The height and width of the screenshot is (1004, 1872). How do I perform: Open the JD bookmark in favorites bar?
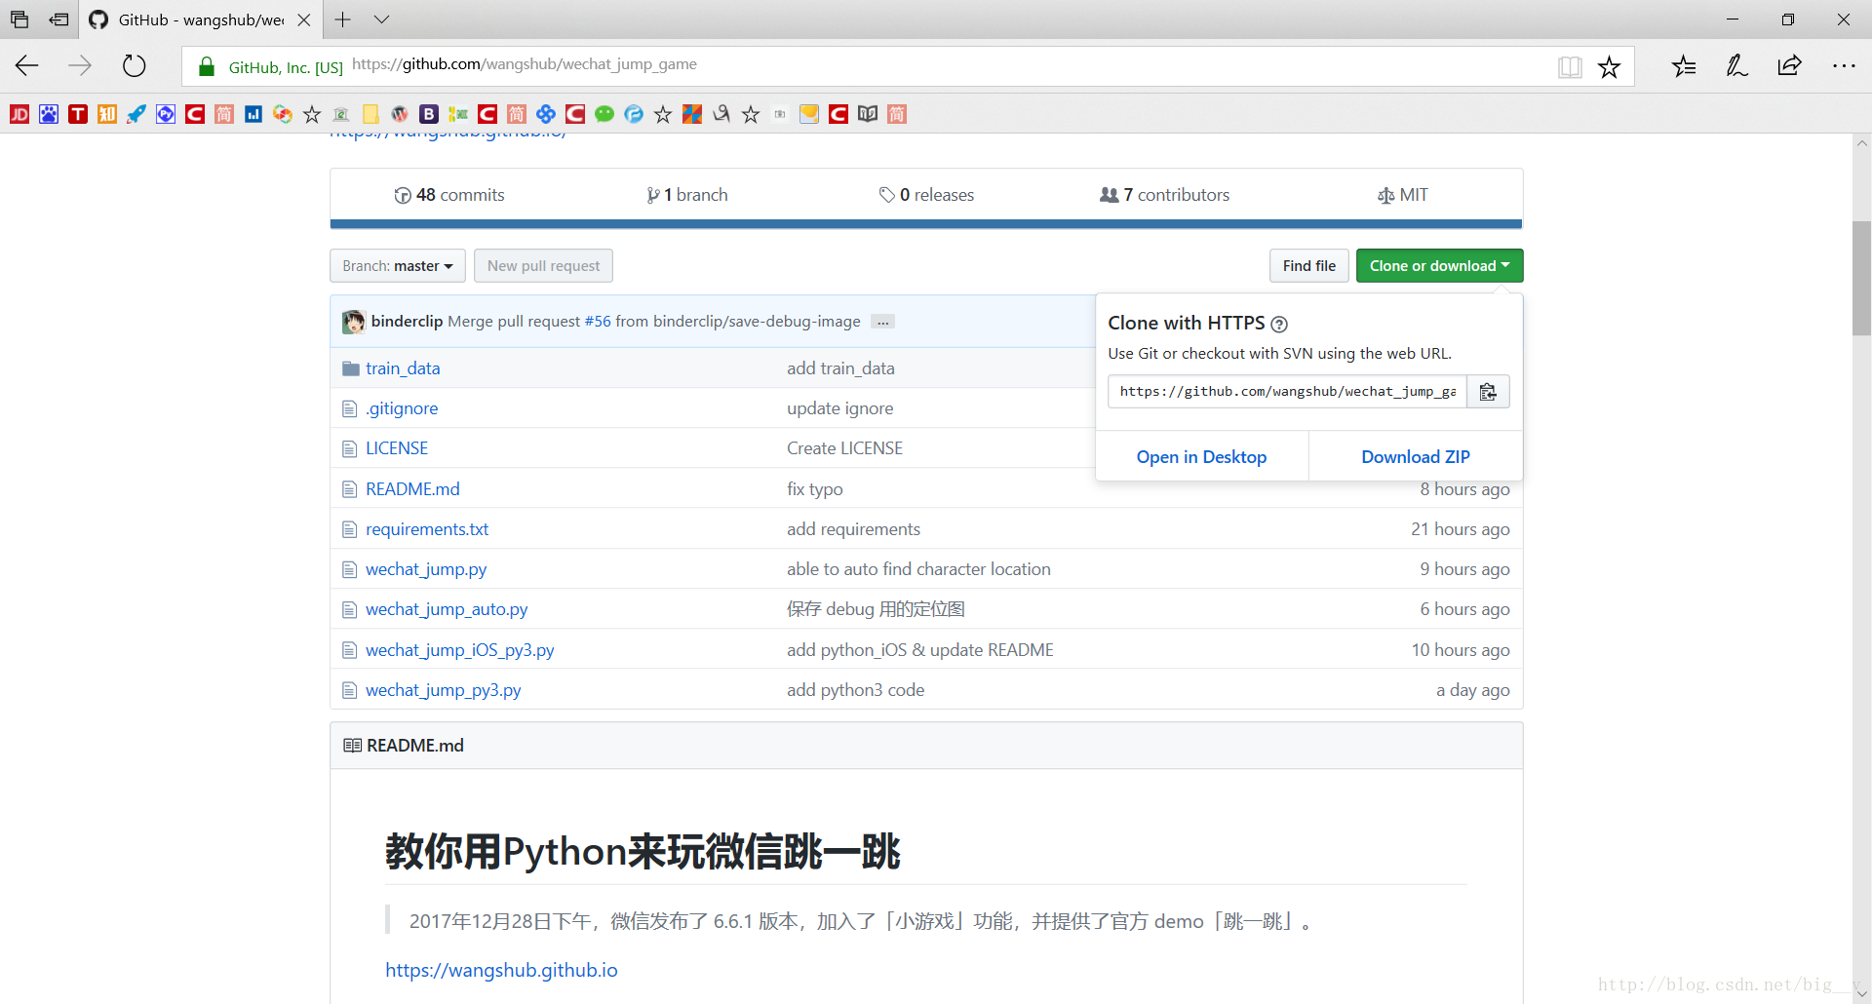tap(19, 114)
